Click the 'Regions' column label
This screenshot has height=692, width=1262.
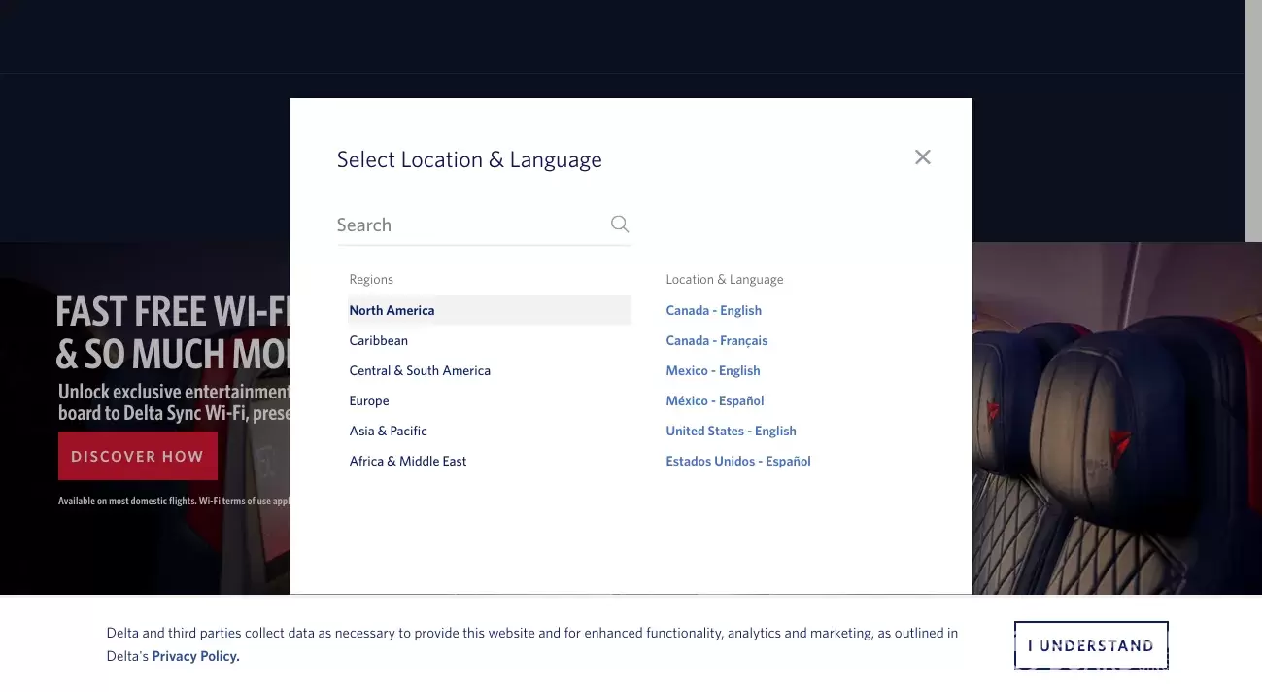371,279
